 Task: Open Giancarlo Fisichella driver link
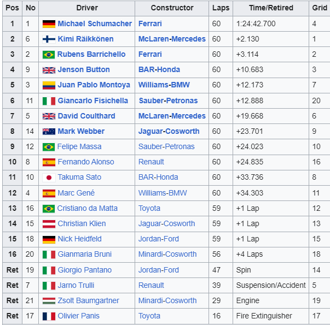click(x=93, y=101)
